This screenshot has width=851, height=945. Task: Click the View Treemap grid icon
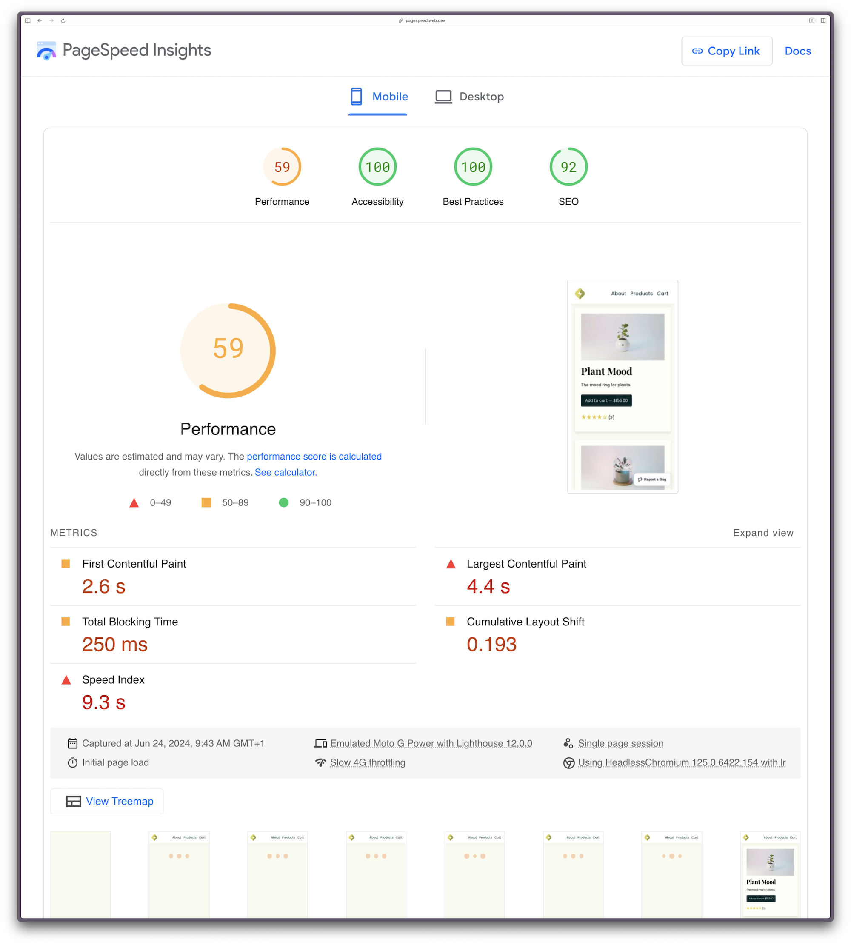pyautogui.click(x=73, y=800)
